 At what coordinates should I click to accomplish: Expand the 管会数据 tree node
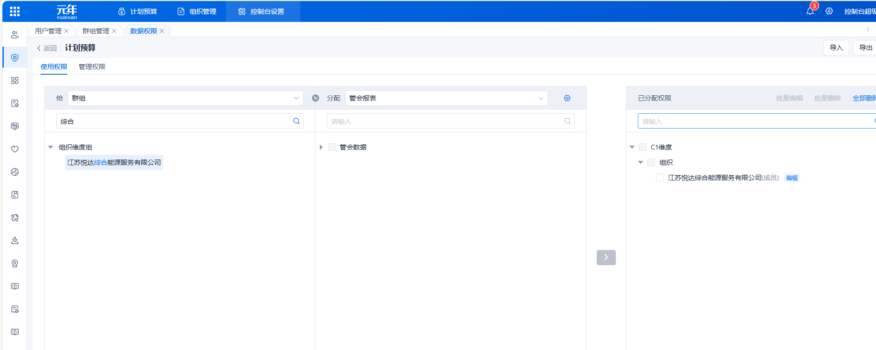point(321,147)
